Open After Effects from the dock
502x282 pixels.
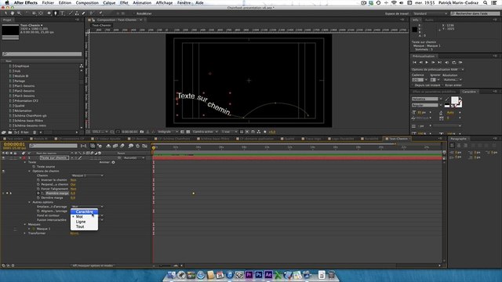coord(268,275)
